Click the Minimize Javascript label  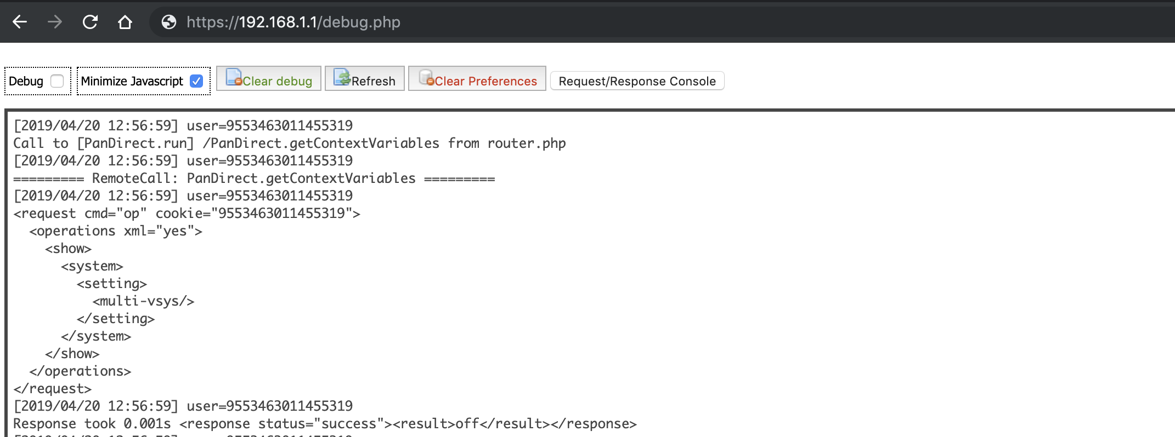click(132, 81)
